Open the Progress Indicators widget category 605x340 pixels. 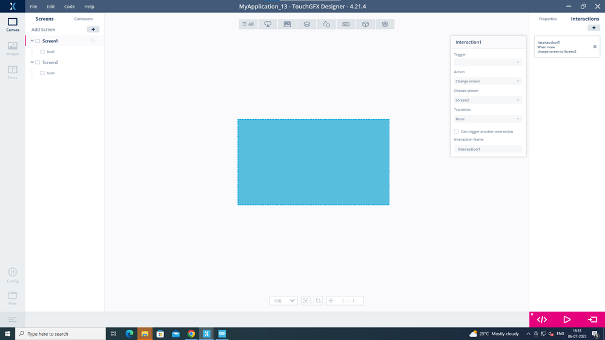(346, 24)
